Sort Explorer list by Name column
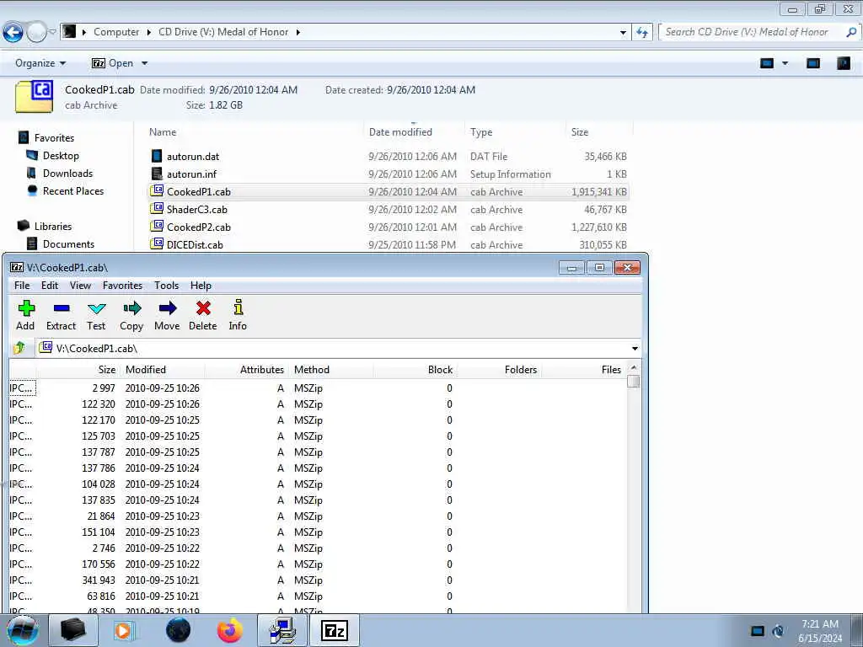 (x=163, y=132)
